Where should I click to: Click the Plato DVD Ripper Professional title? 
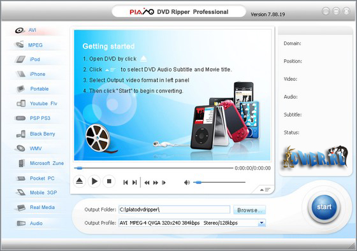[x=179, y=12]
